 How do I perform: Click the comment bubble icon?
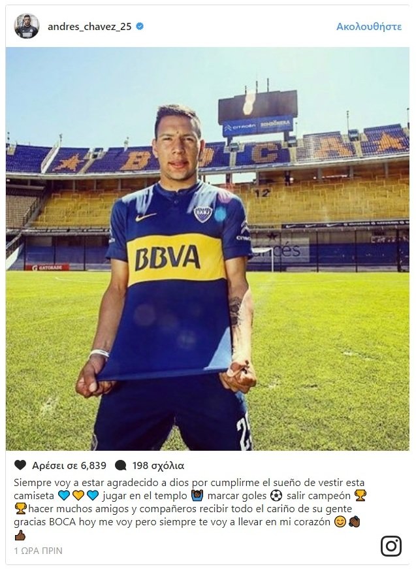120,465
